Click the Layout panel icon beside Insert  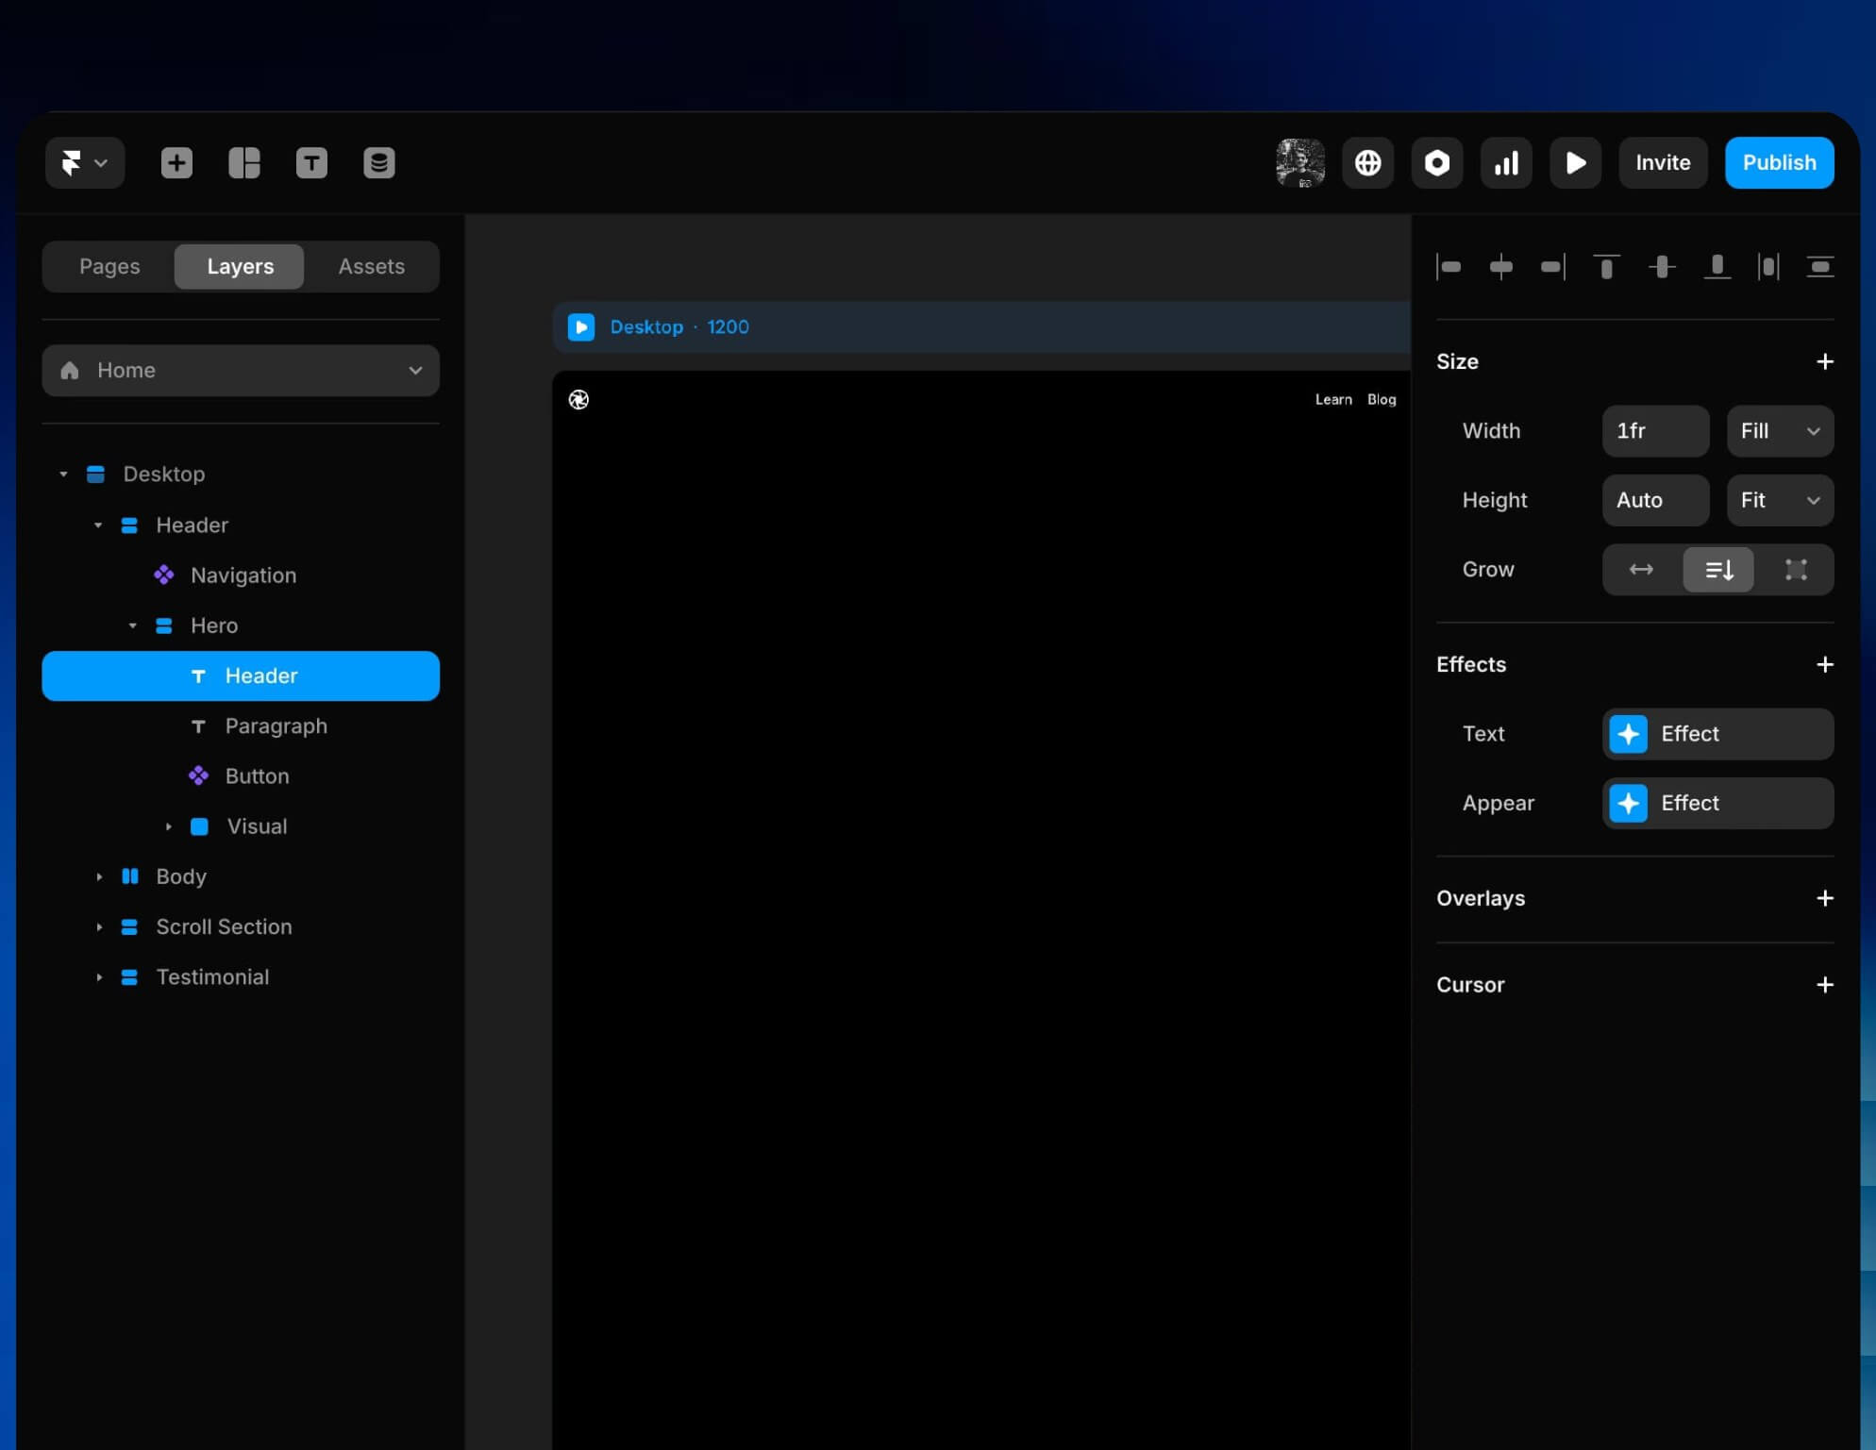click(244, 162)
